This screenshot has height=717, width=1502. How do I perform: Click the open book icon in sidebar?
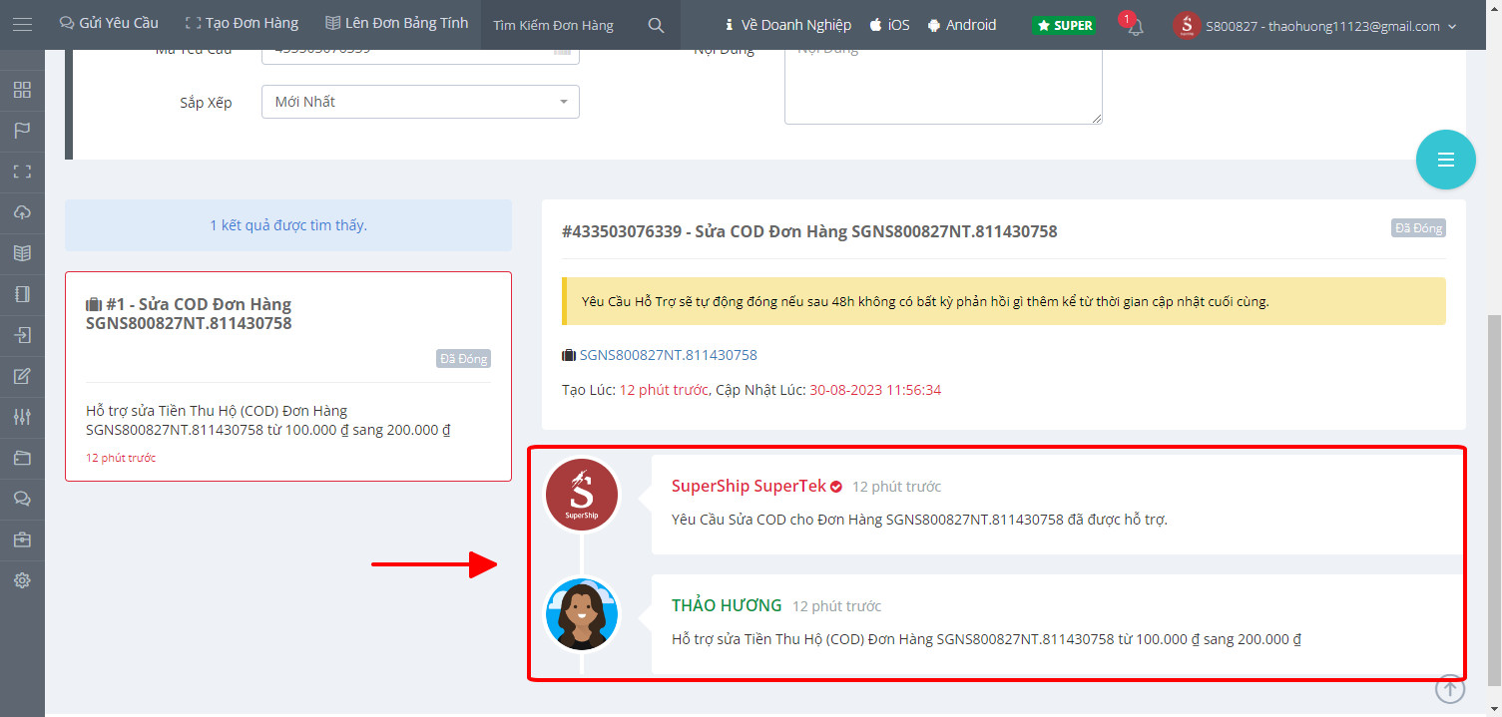[x=22, y=253]
